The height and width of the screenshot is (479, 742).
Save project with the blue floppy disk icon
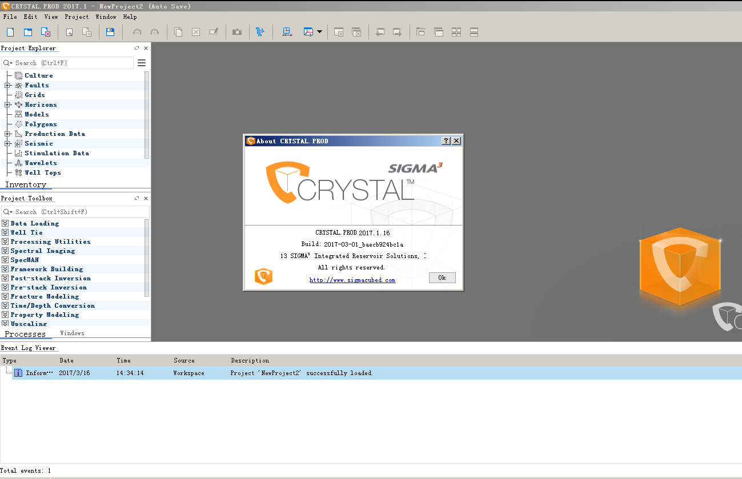(x=110, y=32)
